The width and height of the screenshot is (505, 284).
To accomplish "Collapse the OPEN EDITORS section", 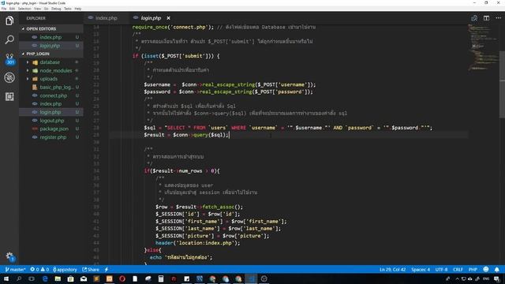I will click(51, 28).
